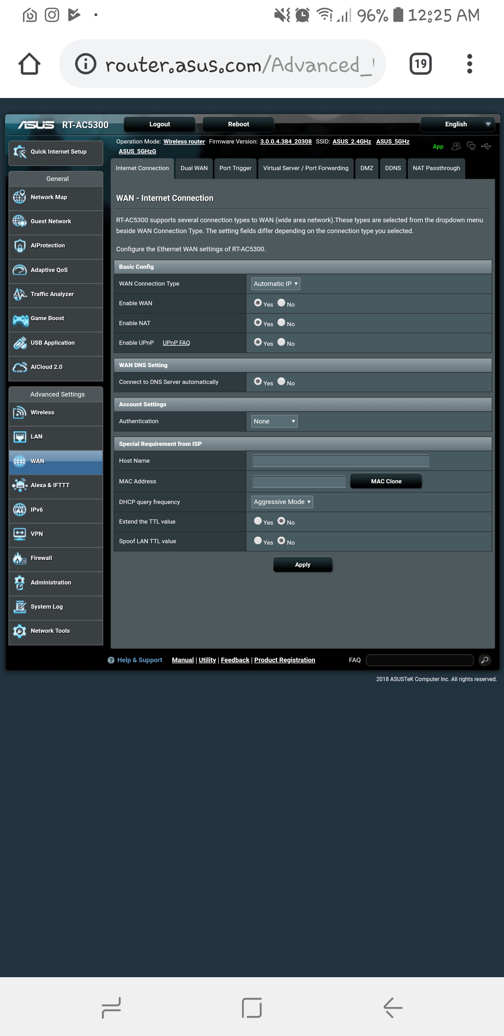Click the green App link
504x1036 pixels.
(x=437, y=146)
